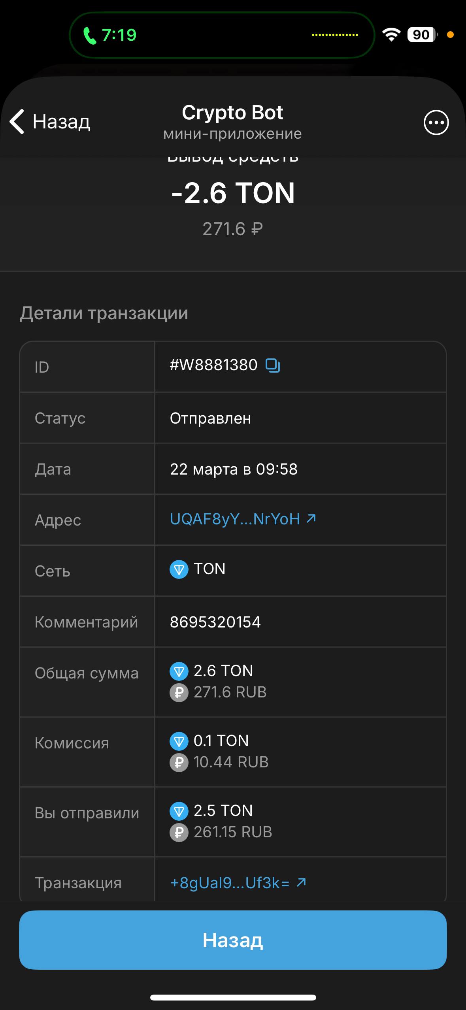Open the UQAF8yY...NrYoH address link
Viewport: 466px width, 1010px height.
(235, 519)
